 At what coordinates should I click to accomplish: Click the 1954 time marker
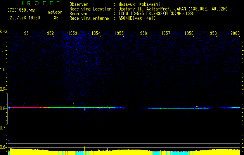click(x=96, y=33)
